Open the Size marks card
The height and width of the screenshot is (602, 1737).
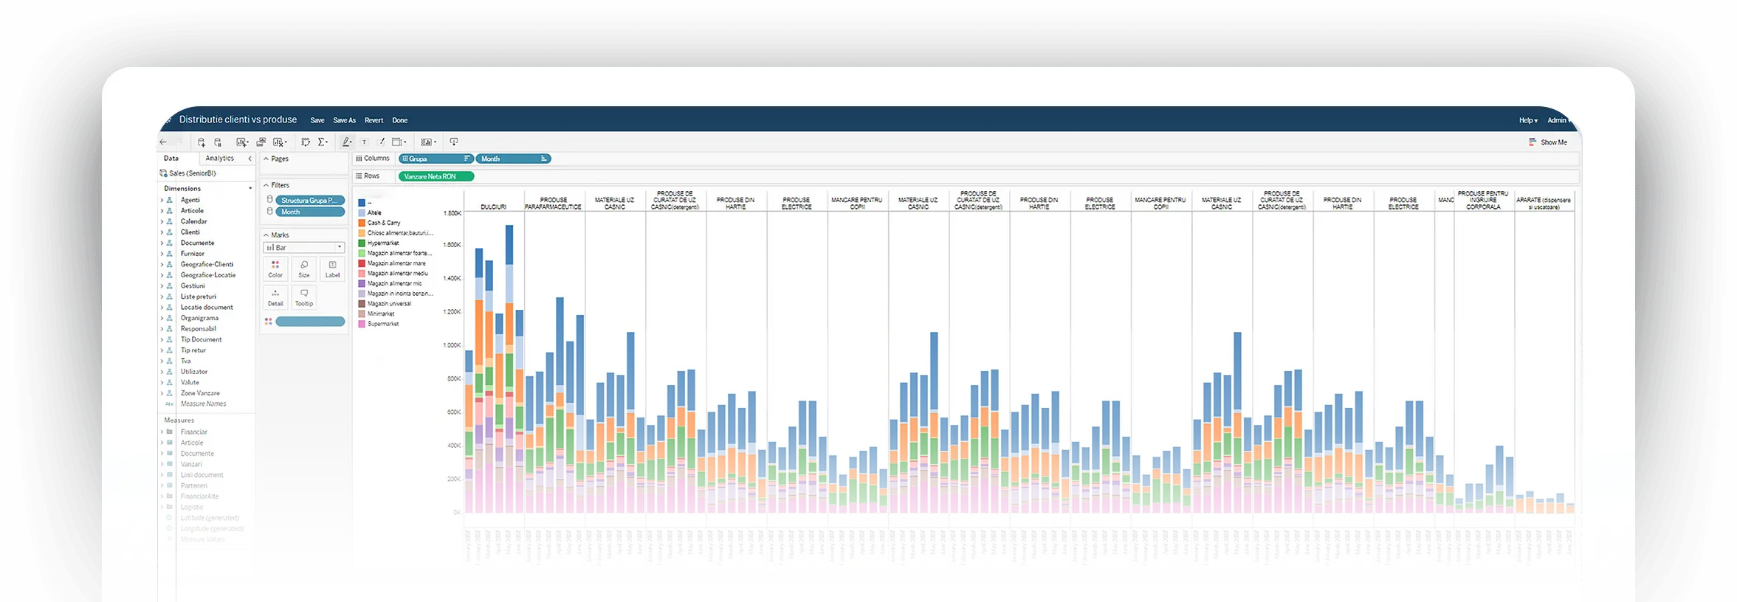click(304, 269)
